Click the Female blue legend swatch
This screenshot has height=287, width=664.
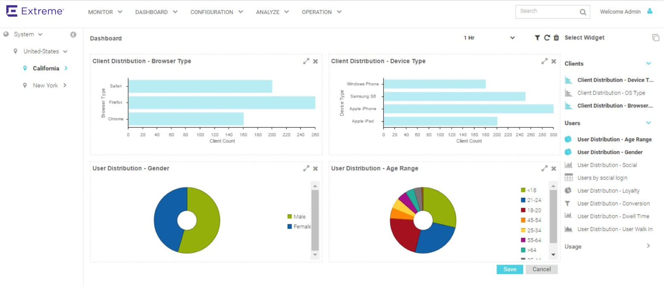(x=290, y=226)
